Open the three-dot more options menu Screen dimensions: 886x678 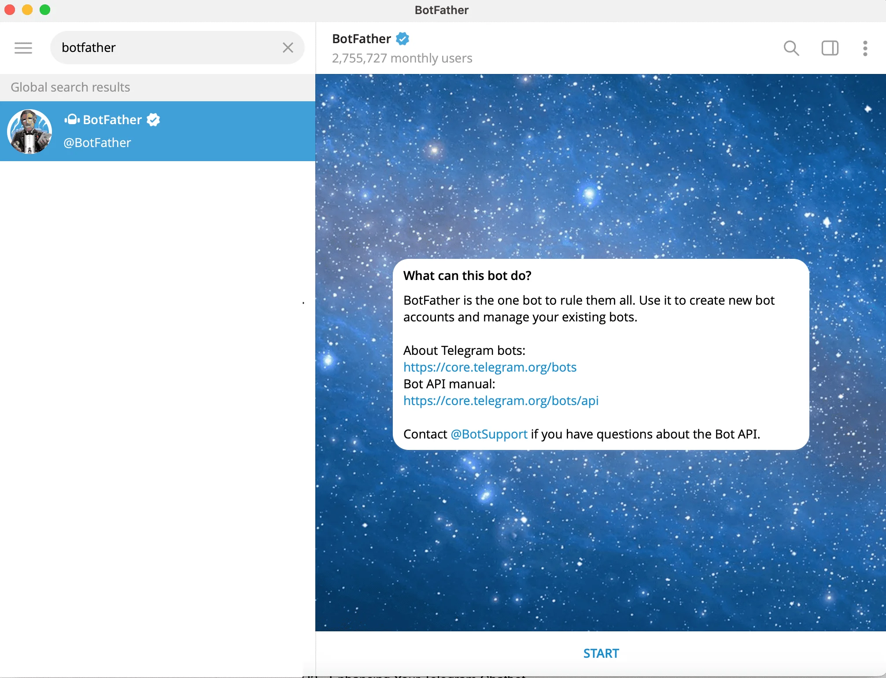point(865,48)
